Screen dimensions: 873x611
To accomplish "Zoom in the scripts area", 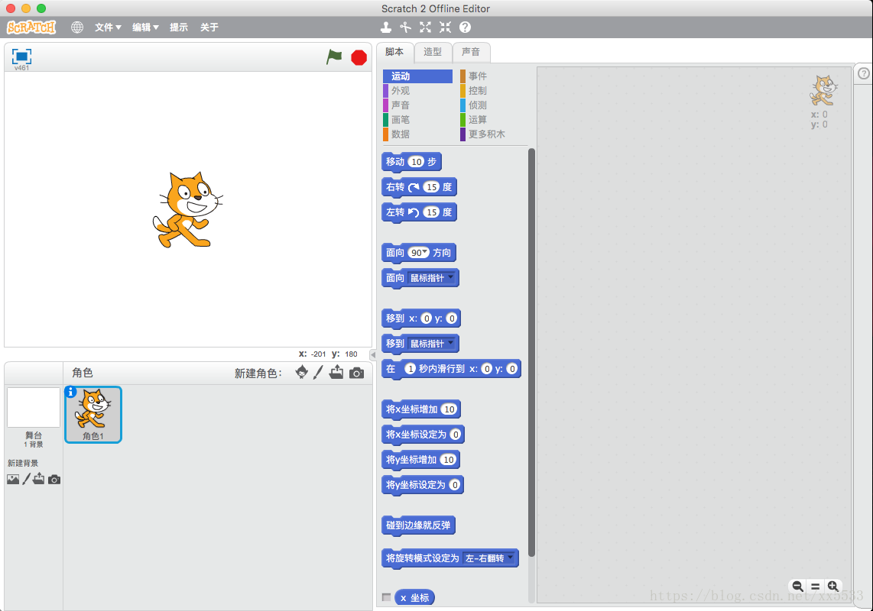I will tap(833, 586).
